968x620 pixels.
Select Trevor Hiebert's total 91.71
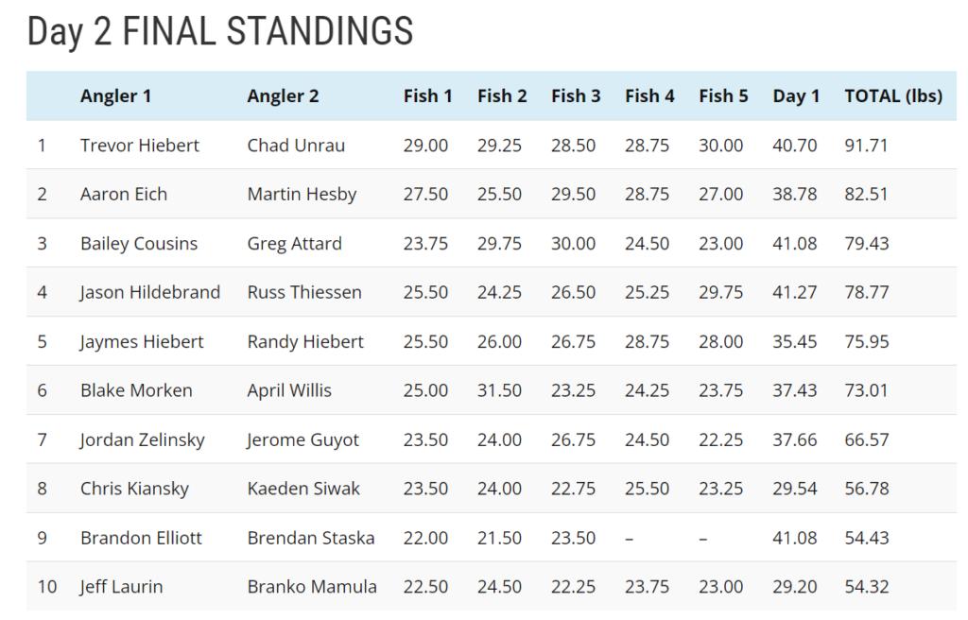(x=866, y=146)
